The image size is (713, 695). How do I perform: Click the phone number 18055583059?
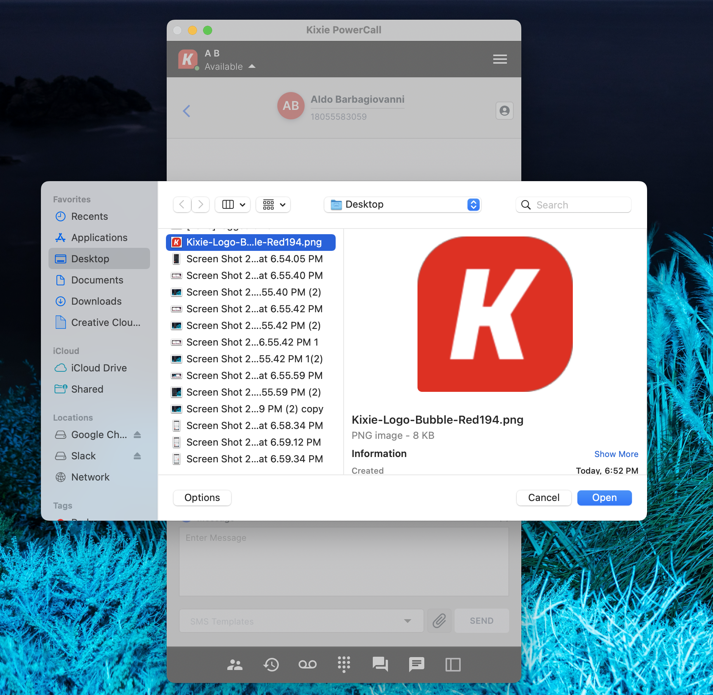[x=339, y=117]
